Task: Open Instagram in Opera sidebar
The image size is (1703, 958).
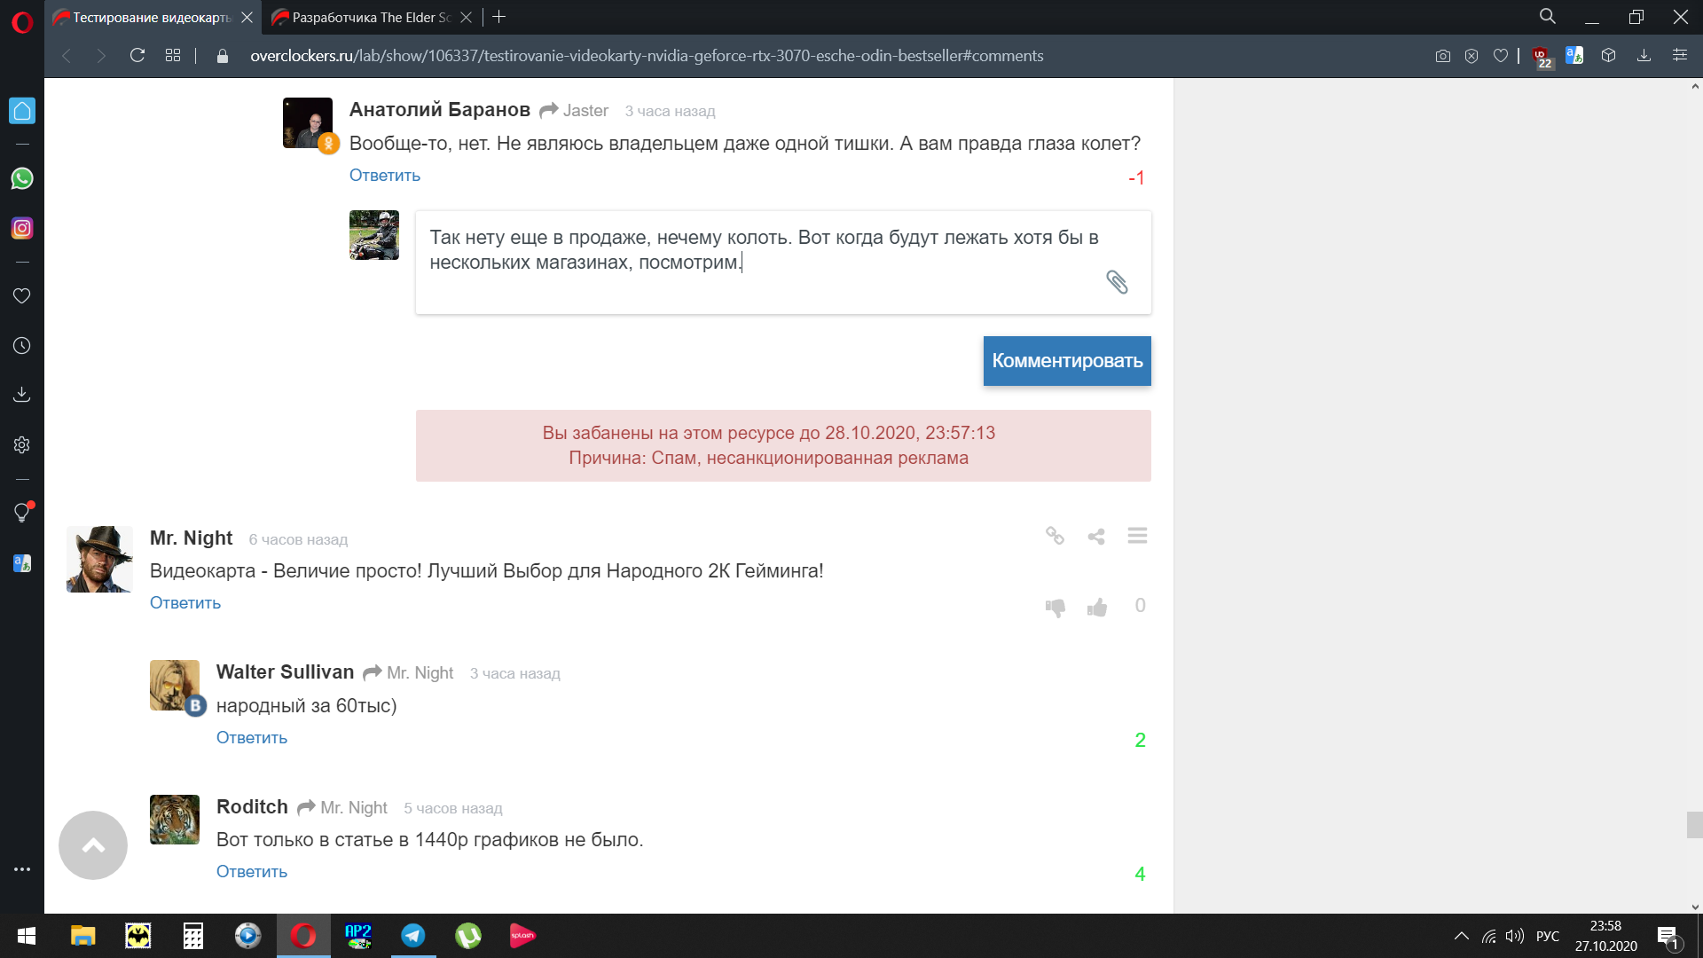Action: [x=22, y=228]
